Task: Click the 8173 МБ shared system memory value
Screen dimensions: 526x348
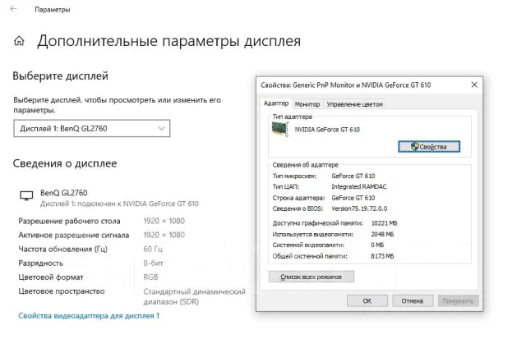Action: click(382, 256)
